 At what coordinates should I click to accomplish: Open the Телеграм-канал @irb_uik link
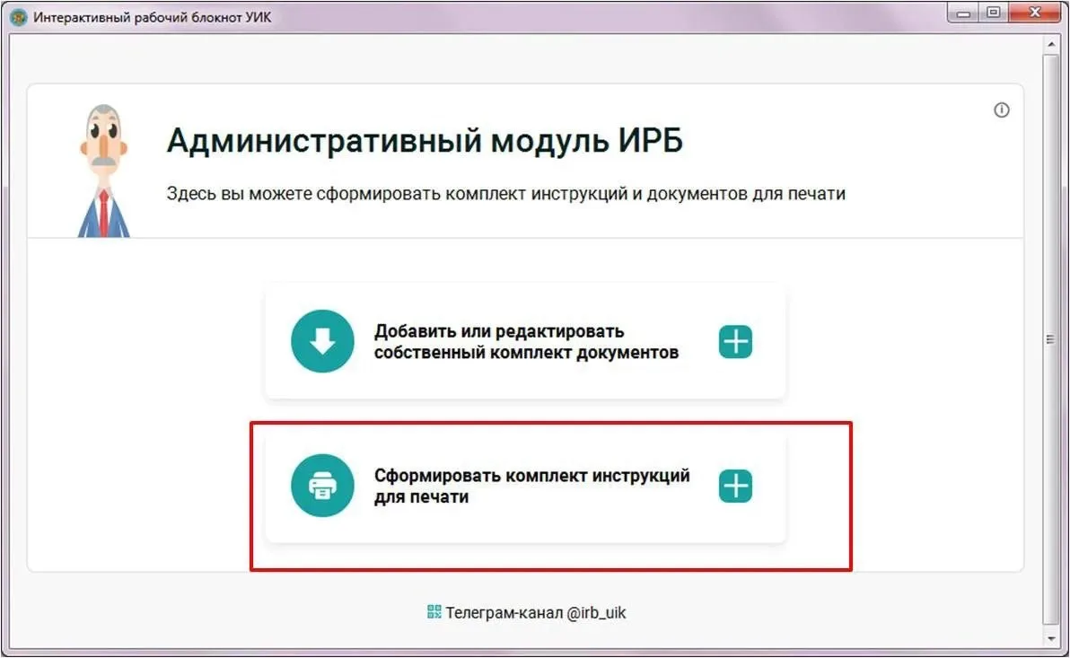(x=535, y=612)
